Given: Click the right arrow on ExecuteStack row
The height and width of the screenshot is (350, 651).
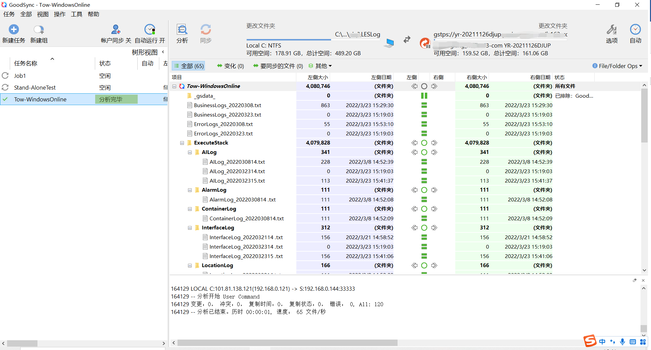Looking at the screenshot, I should pyautogui.click(x=434, y=143).
